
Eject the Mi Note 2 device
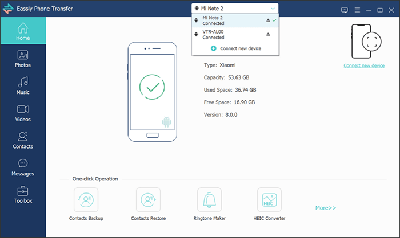point(267,20)
